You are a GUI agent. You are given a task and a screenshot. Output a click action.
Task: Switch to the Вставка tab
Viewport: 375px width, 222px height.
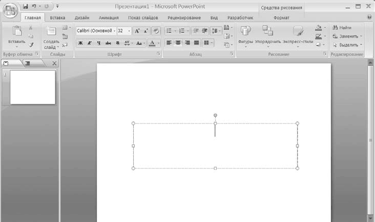(x=57, y=17)
